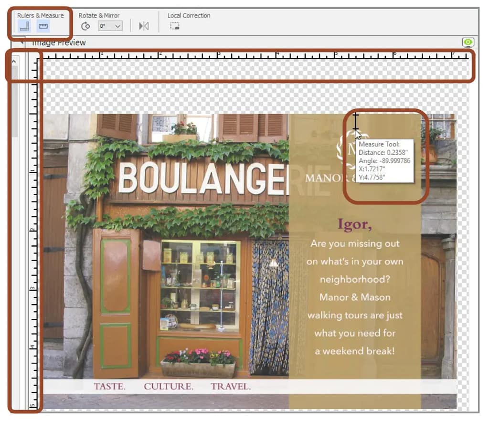Click the left scrollbar up arrow
Image resolution: width=489 pixels, height=421 pixels.
click(x=14, y=61)
